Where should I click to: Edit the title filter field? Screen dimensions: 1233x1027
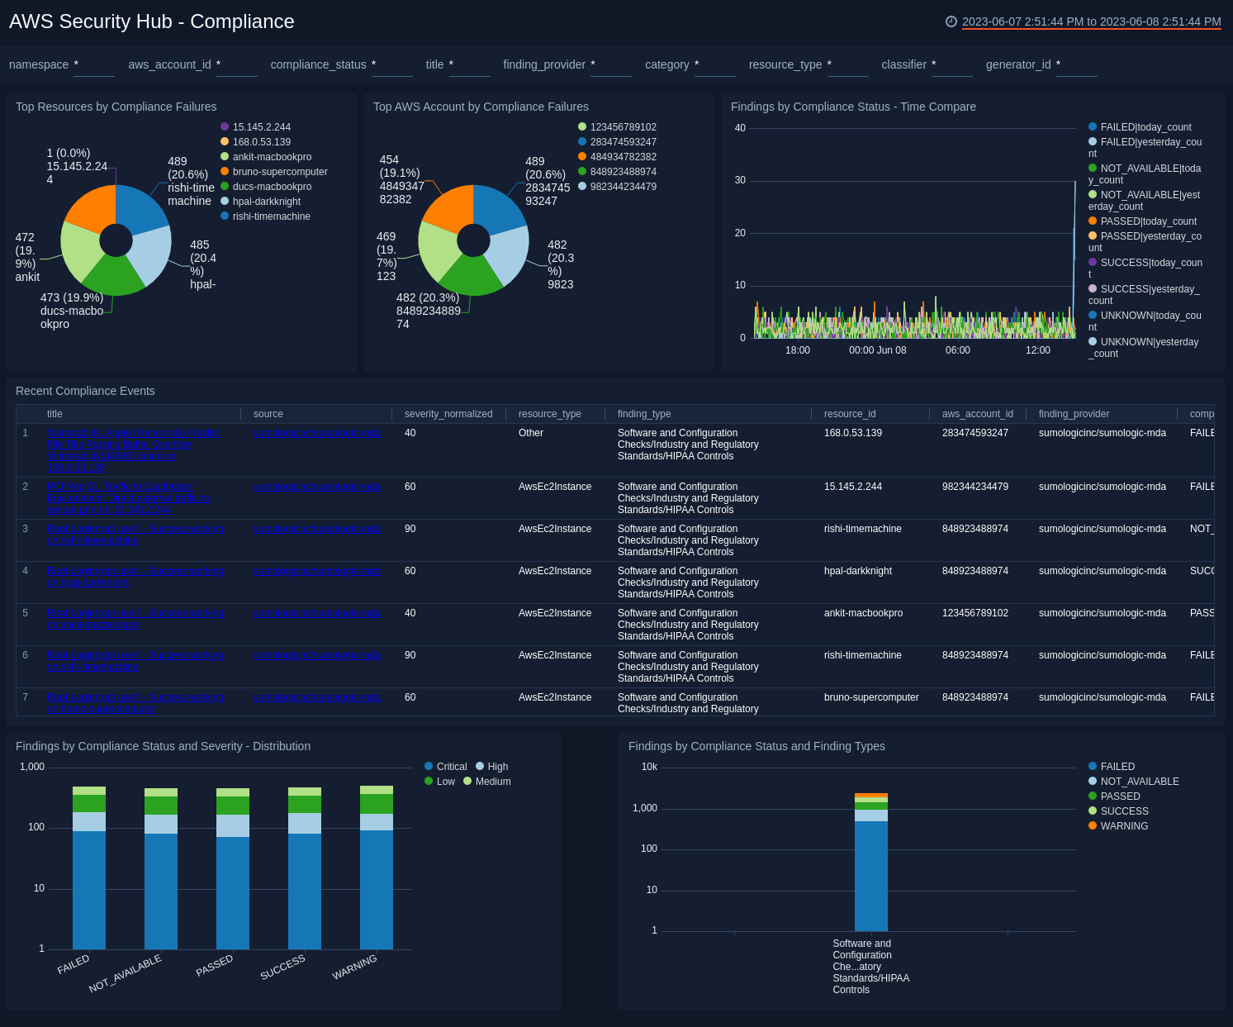pos(470,64)
